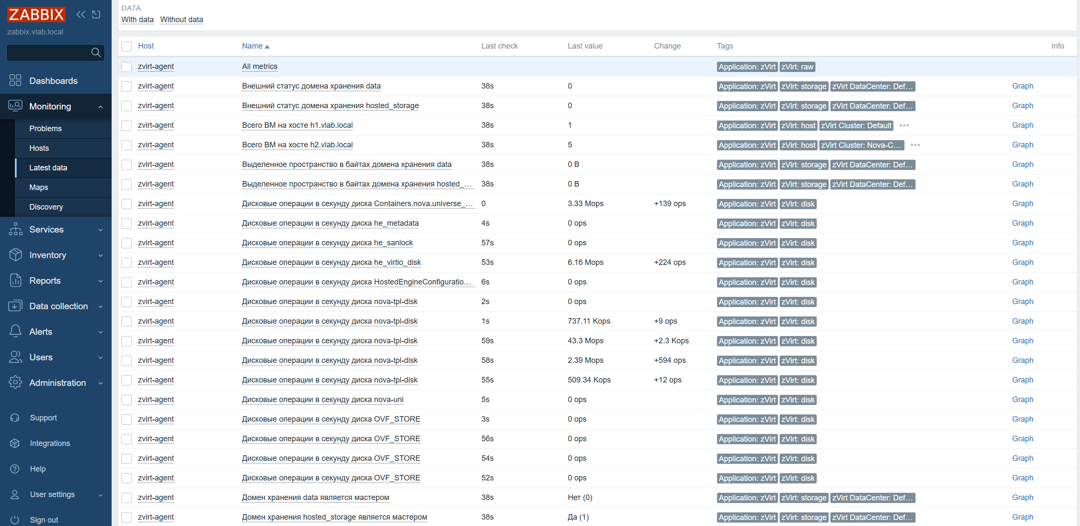Check the he_sanlock disk row checkbox
The image size is (1080, 526).
click(127, 243)
